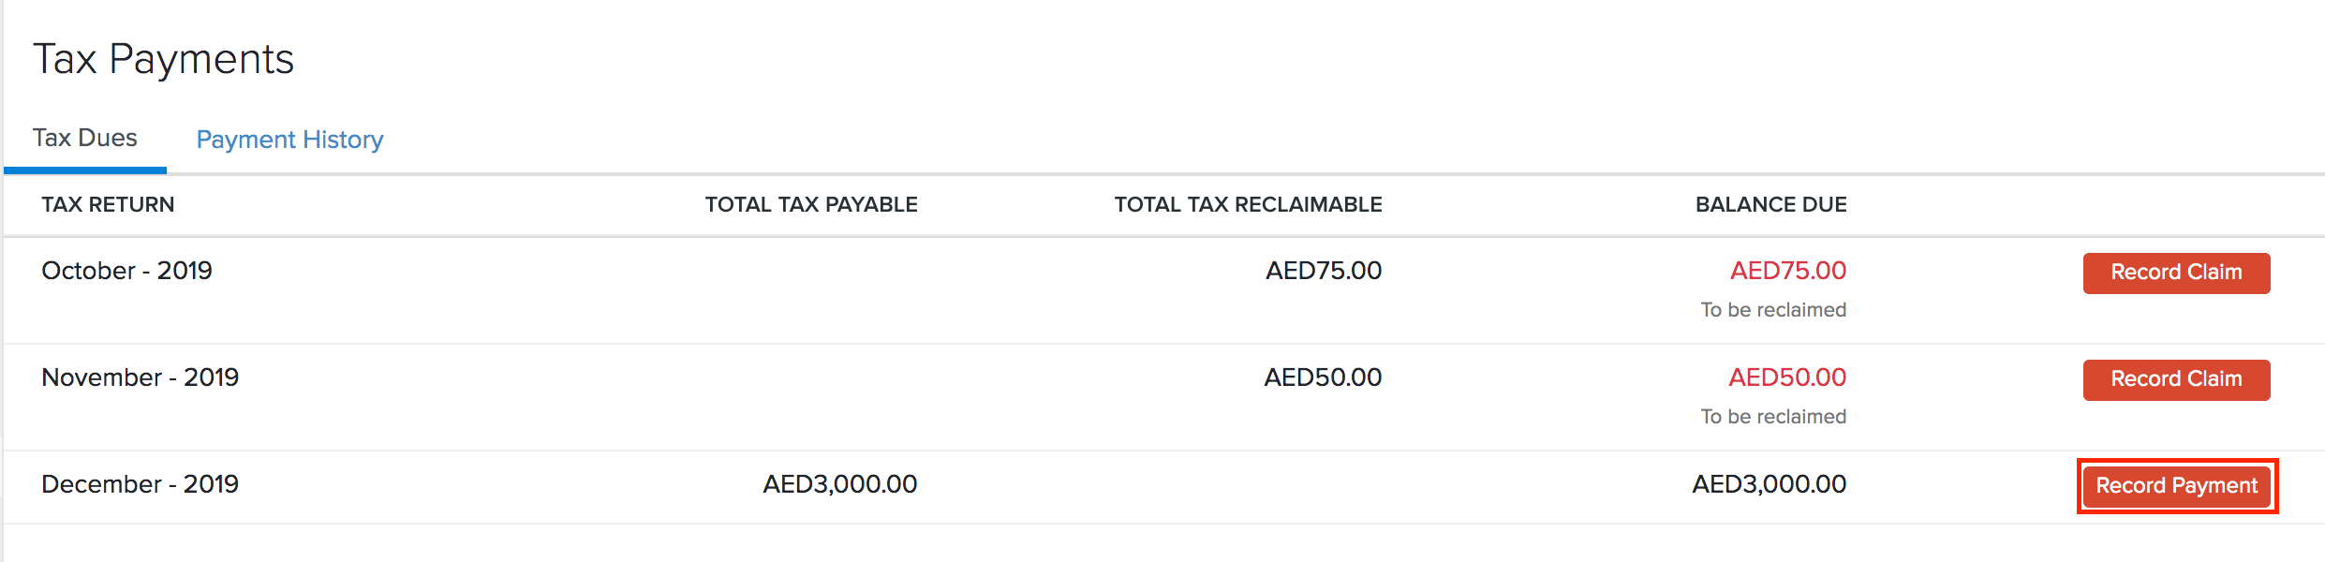Click the BALANCE DUE column header
The height and width of the screenshot is (562, 2325).
(1770, 204)
